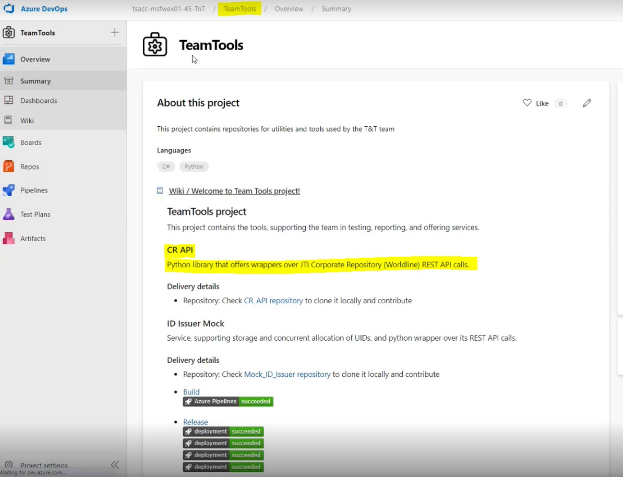Click tsacc-msfwex01-45-TnT breadcrumb
This screenshot has width=623, height=477.
pos(169,9)
